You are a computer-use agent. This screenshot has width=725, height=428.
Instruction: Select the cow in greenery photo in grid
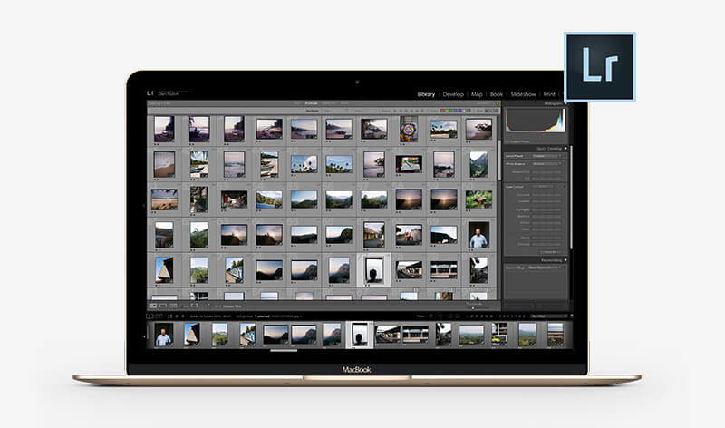pos(478,199)
